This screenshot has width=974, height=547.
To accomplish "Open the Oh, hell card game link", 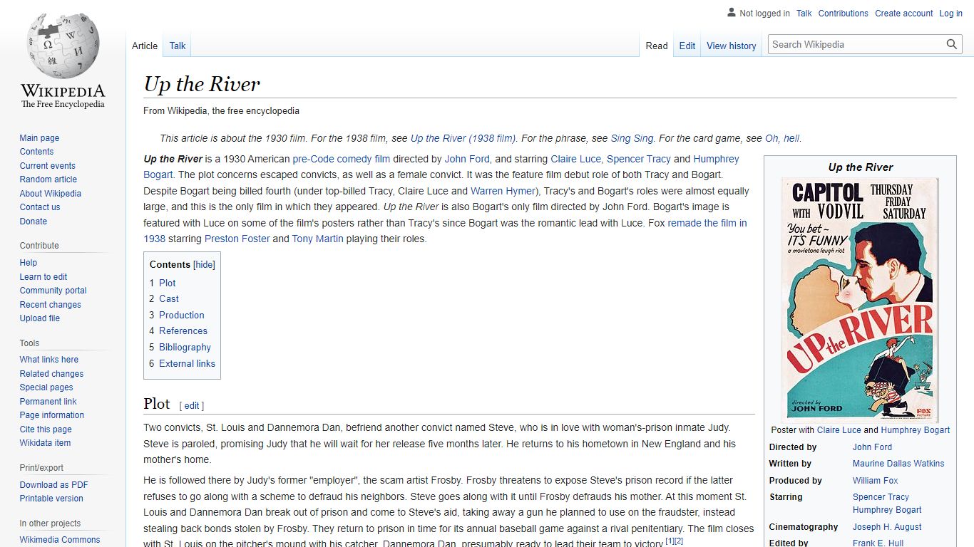I will pos(782,139).
